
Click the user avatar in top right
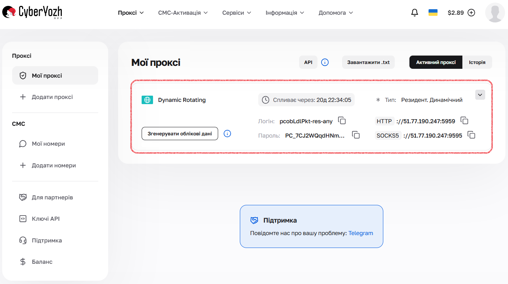(495, 13)
